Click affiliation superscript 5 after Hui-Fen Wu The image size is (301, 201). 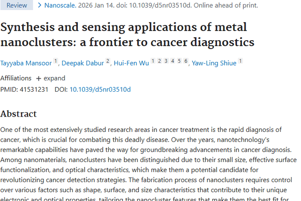click(179, 61)
